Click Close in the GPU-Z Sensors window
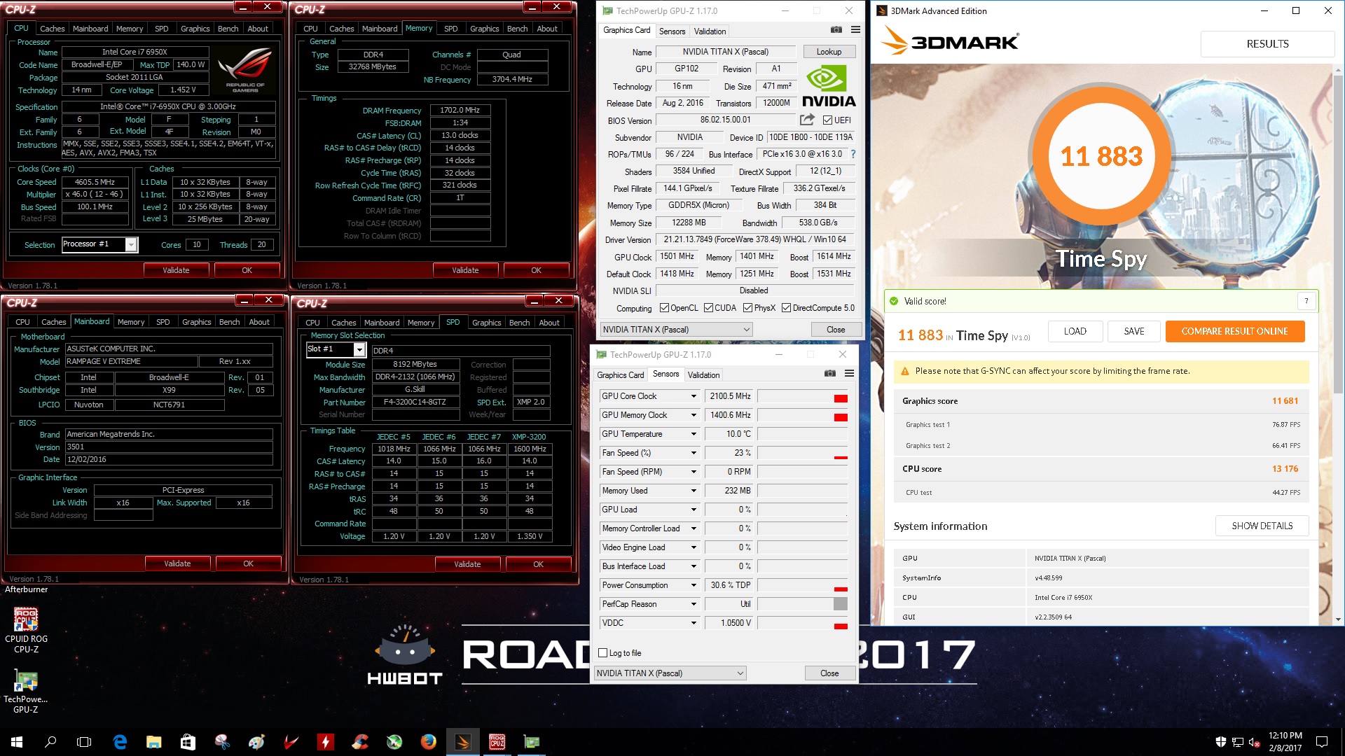Viewport: 1345px width, 756px height. 829,673
